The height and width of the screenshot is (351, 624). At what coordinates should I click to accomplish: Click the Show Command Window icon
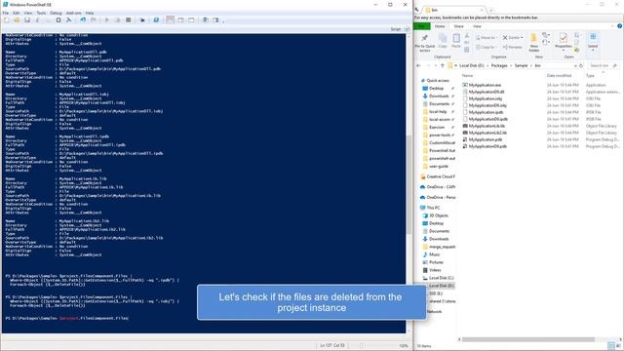(x=205, y=19)
